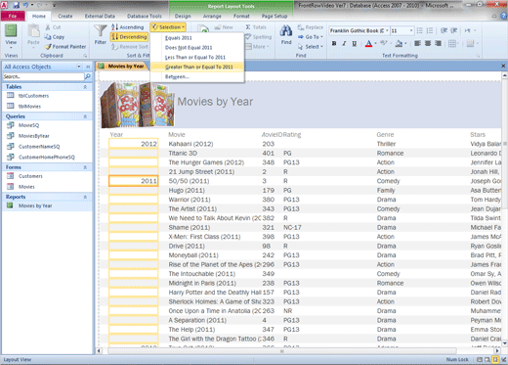Collapse the Forms group

tap(85, 167)
